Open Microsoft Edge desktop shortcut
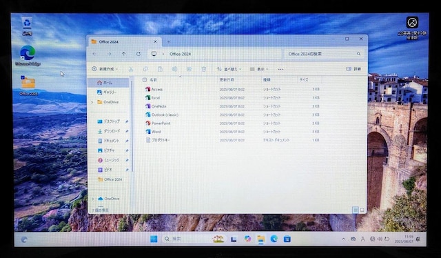The image size is (441, 258). pos(28,56)
